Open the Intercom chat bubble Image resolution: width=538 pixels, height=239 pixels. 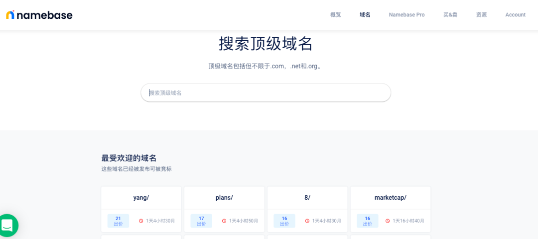(7, 225)
